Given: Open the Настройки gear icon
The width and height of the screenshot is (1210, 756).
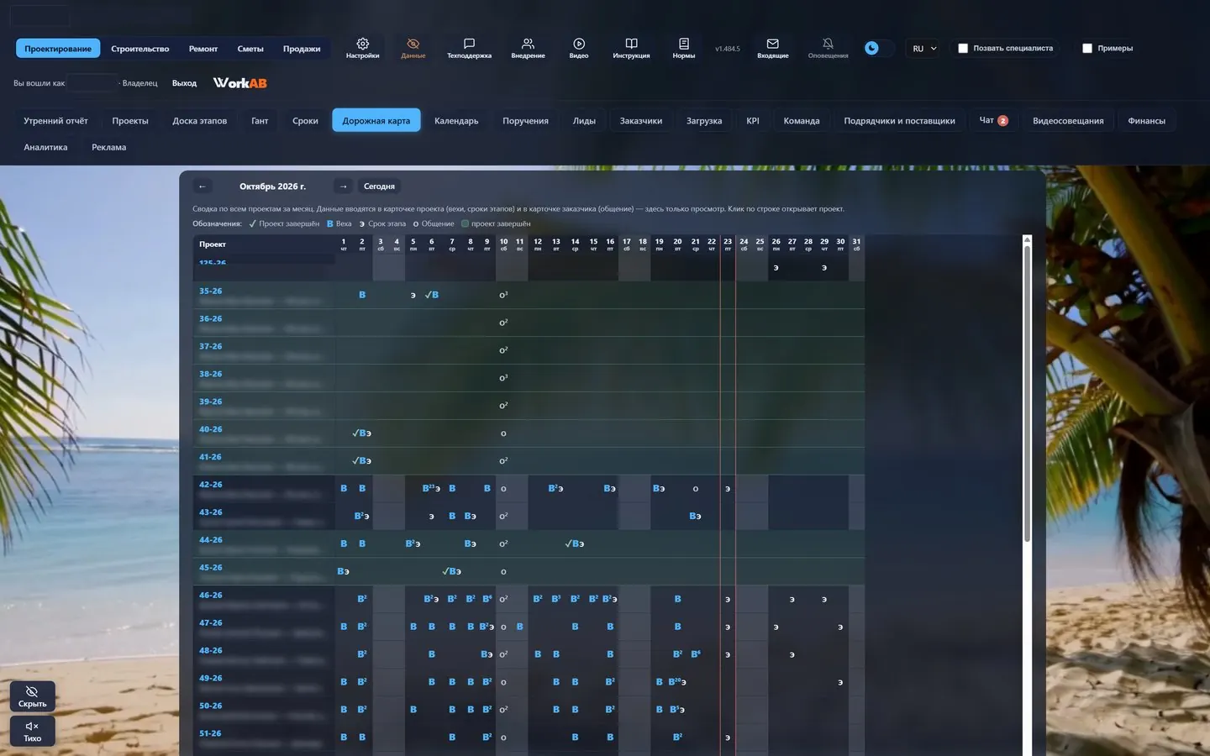Looking at the screenshot, I should click(362, 48).
